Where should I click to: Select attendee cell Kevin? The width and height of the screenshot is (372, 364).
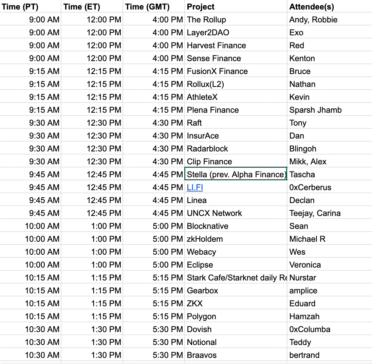tap(330, 97)
